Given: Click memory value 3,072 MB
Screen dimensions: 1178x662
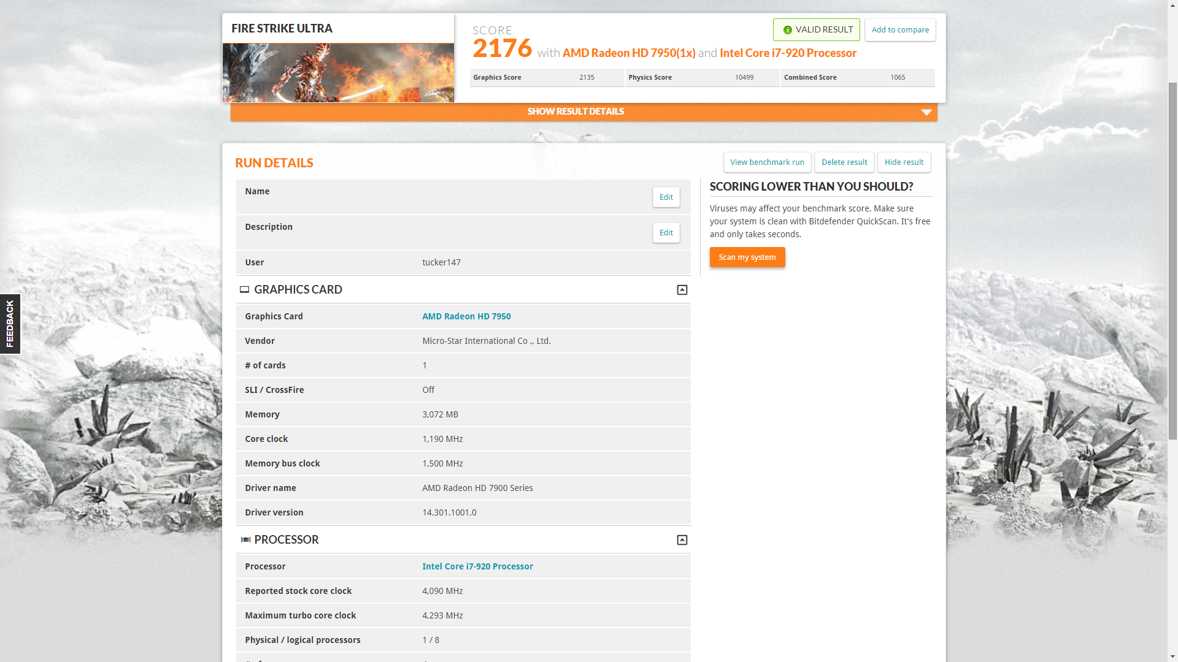Looking at the screenshot, I should coord(440,414).
